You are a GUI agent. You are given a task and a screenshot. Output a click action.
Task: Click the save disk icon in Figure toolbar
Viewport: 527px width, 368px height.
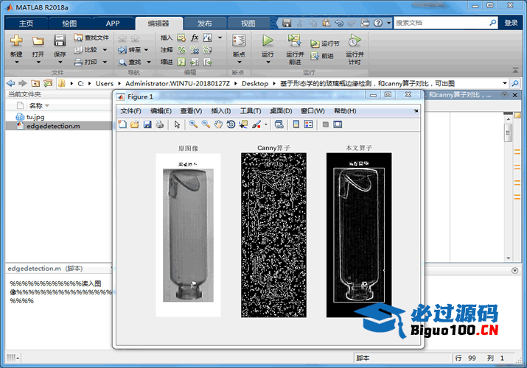pos(147,124)
